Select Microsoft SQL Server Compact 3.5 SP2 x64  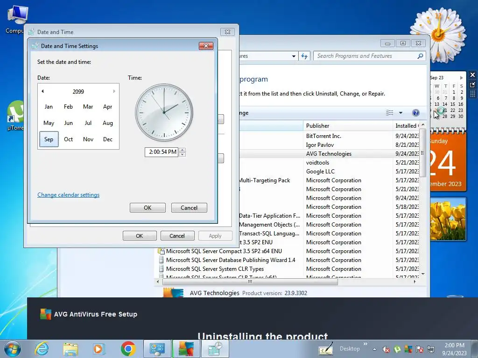click(224, 251)
